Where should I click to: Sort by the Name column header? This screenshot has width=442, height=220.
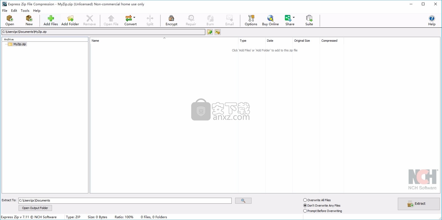[164, 41]
